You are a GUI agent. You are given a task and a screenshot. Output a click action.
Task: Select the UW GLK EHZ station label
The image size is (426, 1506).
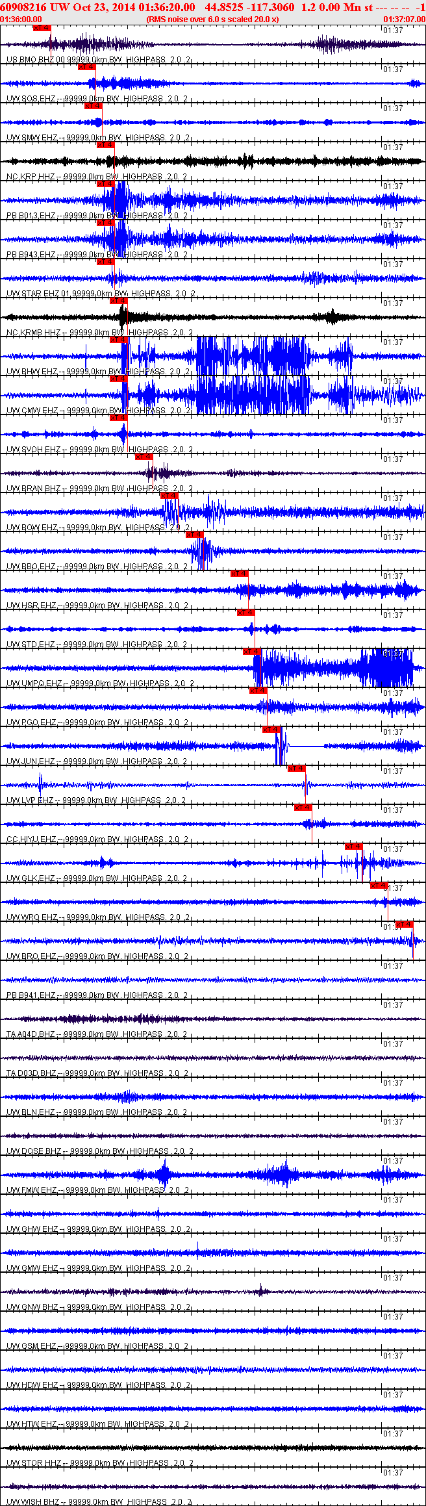click(x=97, y=878)
